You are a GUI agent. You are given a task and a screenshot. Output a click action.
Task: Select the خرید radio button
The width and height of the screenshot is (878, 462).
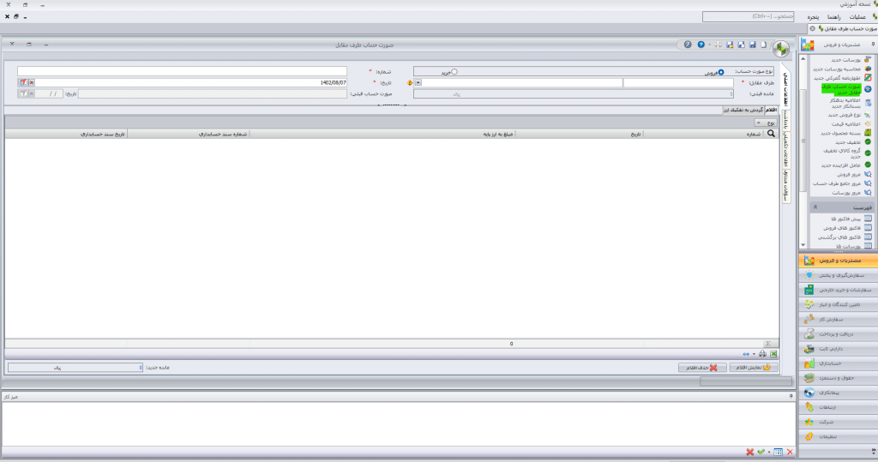click(x=454, y=72)
